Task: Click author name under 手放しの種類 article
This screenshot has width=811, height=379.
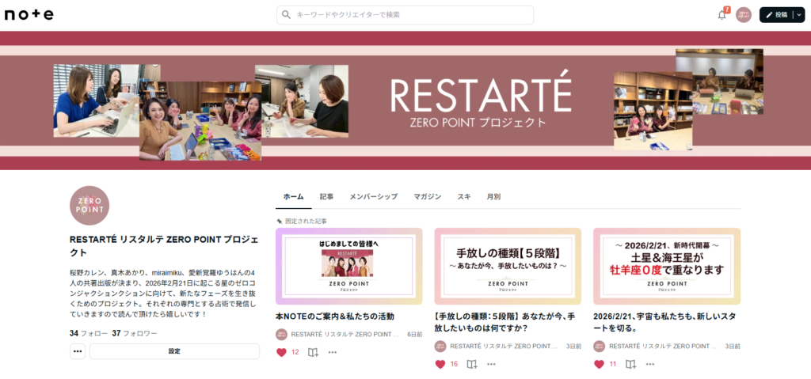Action: 504,347
